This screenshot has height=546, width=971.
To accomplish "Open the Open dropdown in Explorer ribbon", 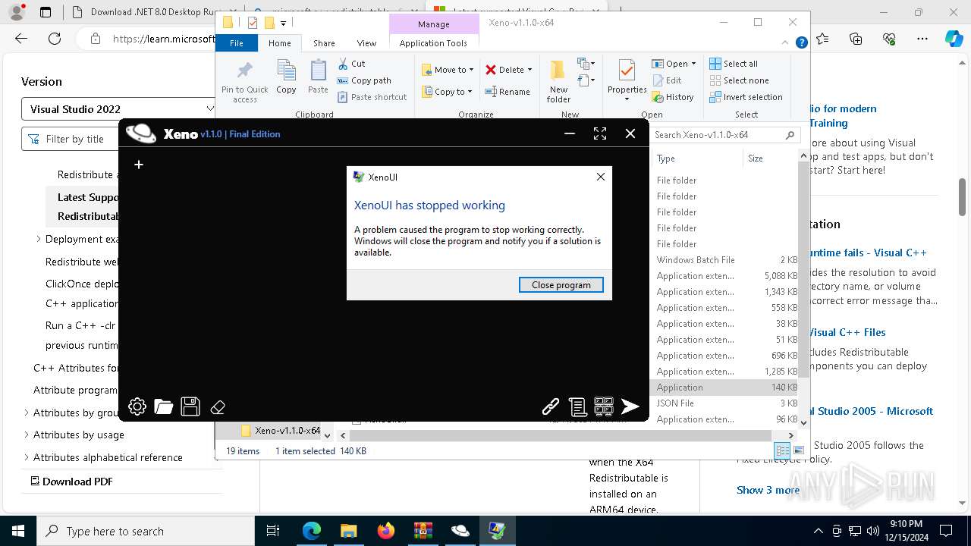I will (x=674, y=64).
